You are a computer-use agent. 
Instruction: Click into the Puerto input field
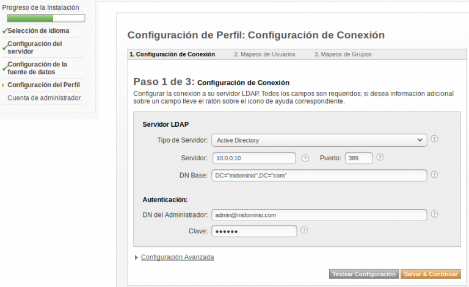pos(358,158)
